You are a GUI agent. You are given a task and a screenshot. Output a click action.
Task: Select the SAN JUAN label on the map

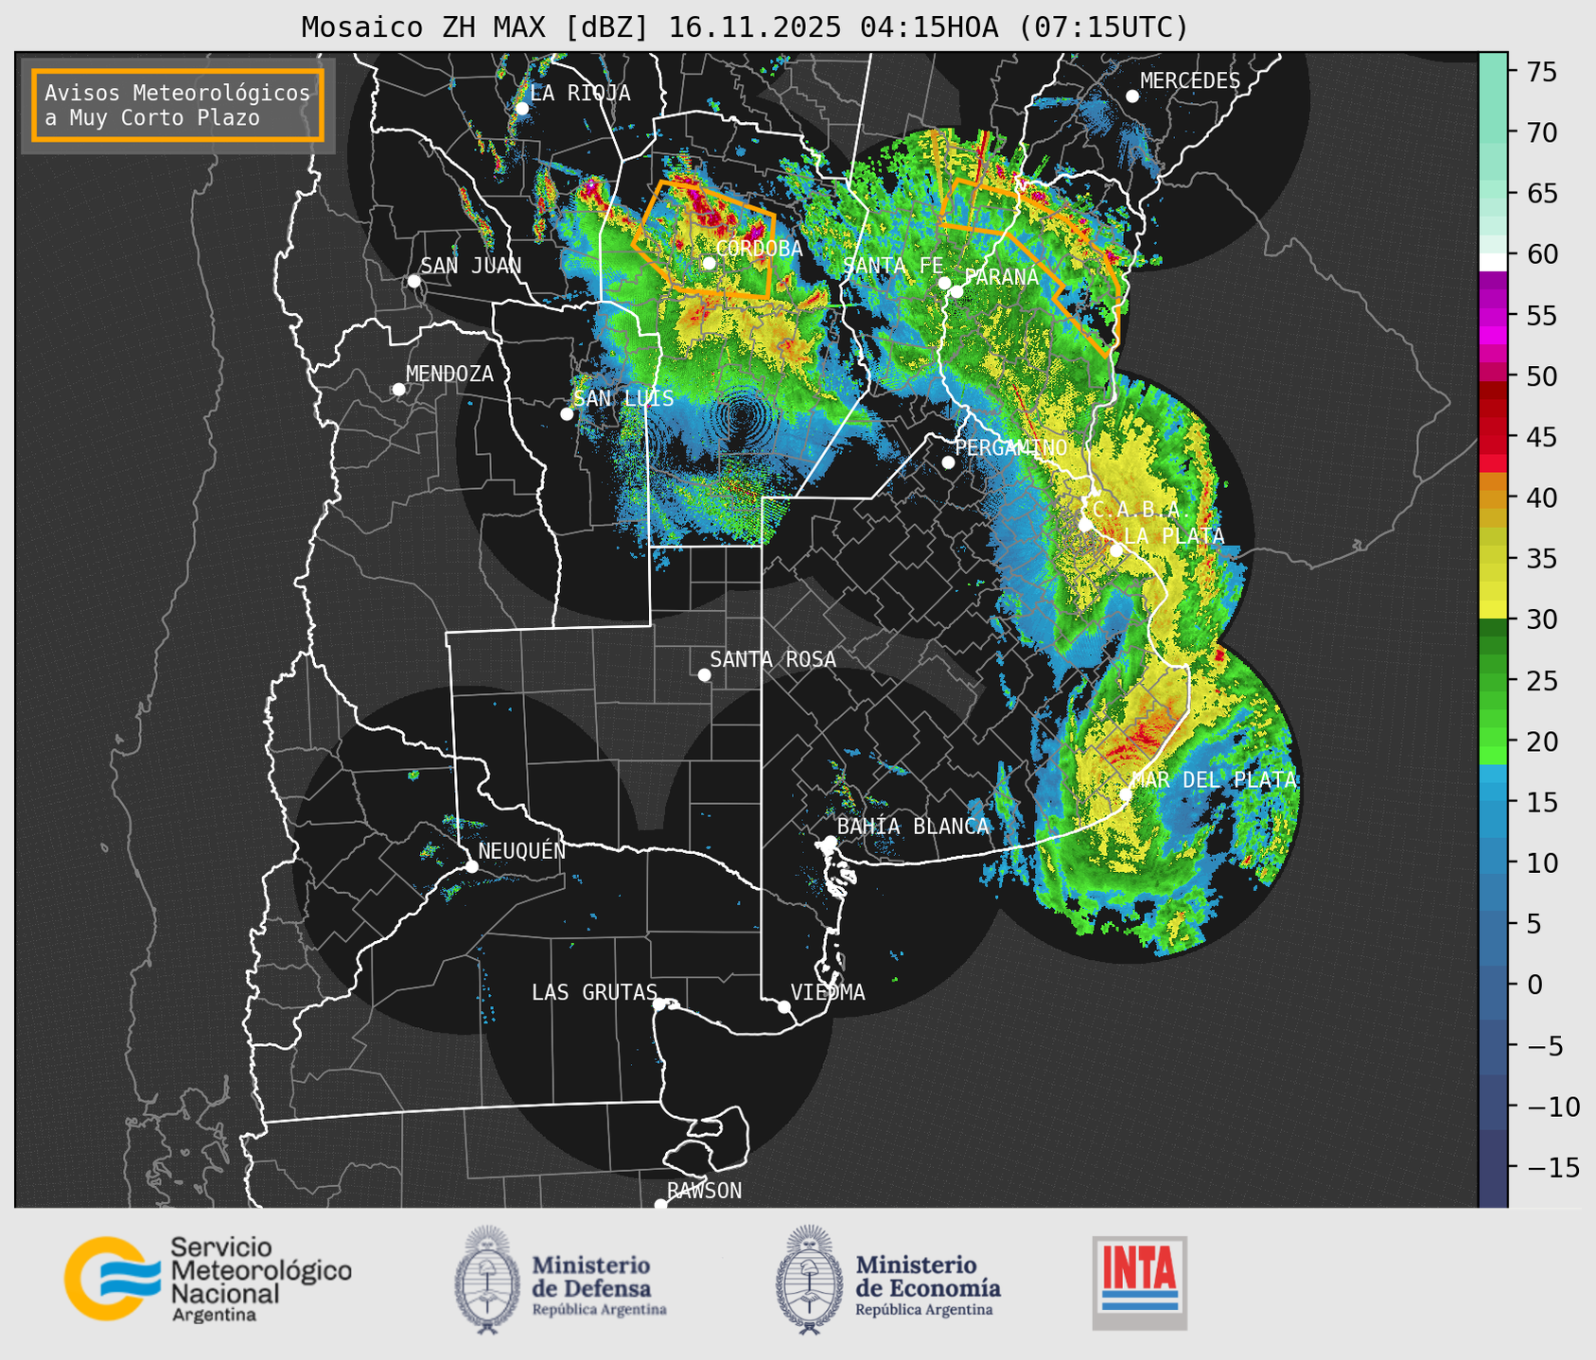471,266
